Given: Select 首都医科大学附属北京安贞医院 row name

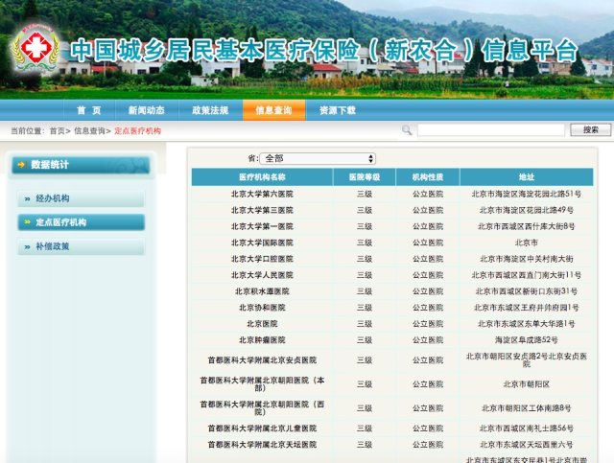Looking at the screenshot, I should pos(262,360).
